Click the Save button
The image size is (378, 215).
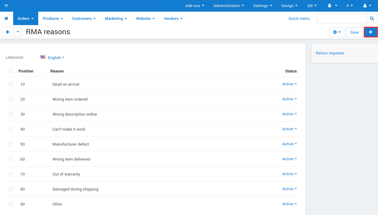coord(354,32)
